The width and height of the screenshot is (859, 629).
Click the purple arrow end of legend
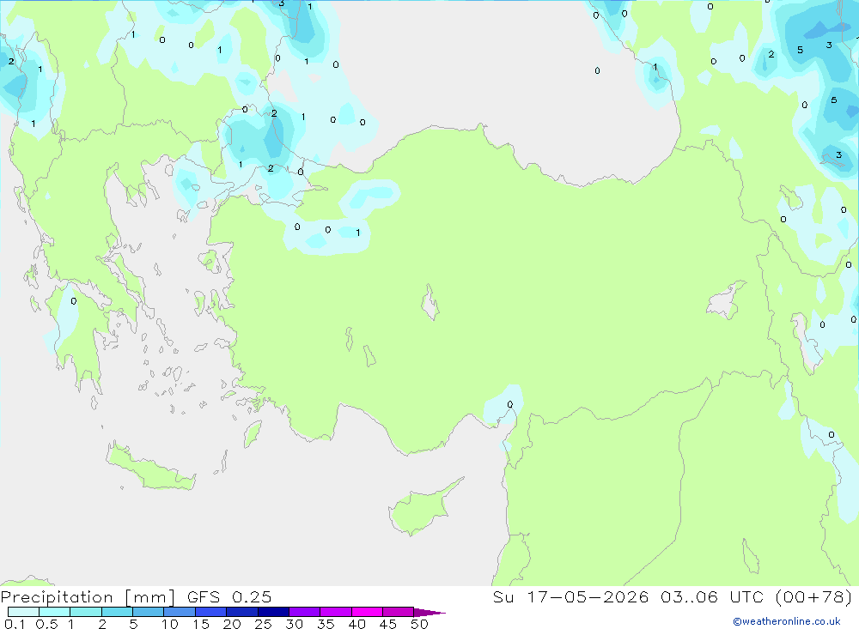point(429,613)
